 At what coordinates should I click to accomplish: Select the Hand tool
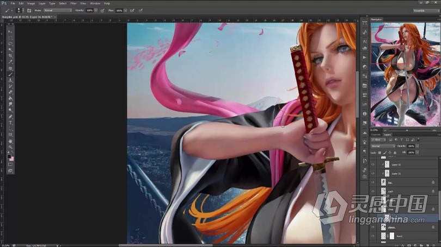pyautogui.click(x=10, y=141)
